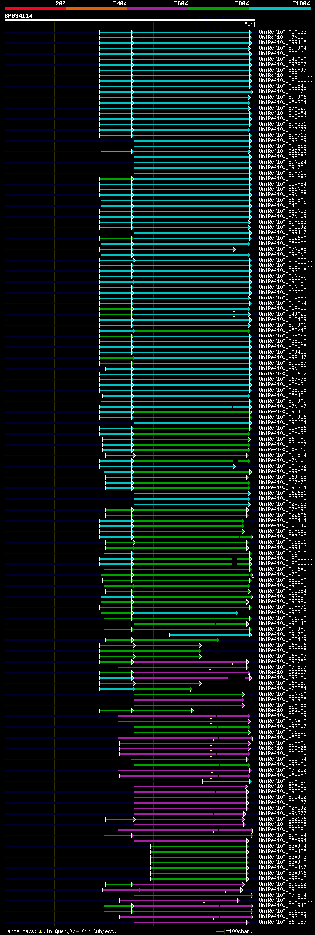Viewport: 315px width, 935px height.
Task: Click the white query ruler bar
Action: pos(129,20)
